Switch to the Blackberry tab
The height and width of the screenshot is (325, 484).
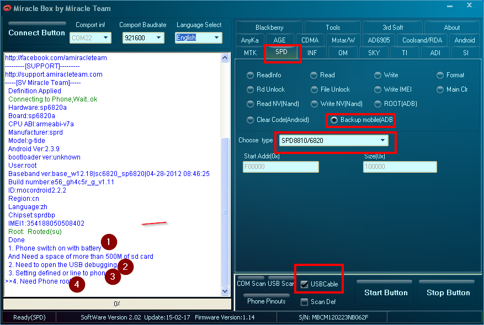269,28
